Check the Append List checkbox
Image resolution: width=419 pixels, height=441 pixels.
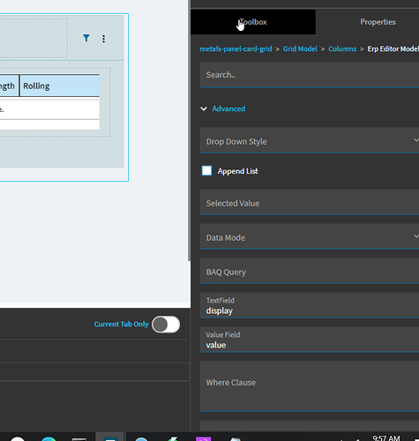point(206,171)
